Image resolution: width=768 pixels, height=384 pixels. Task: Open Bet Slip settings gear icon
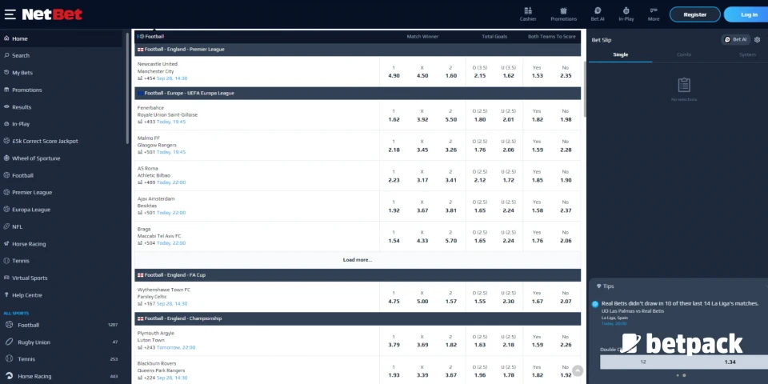point(758,40)
